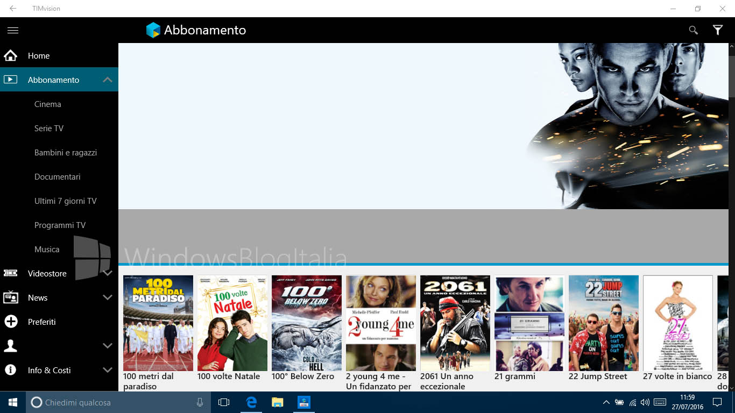Viewport: 735px width, 413px height.
Task: Click the Abbonamento play screen icon
Action: pos(11,80)
